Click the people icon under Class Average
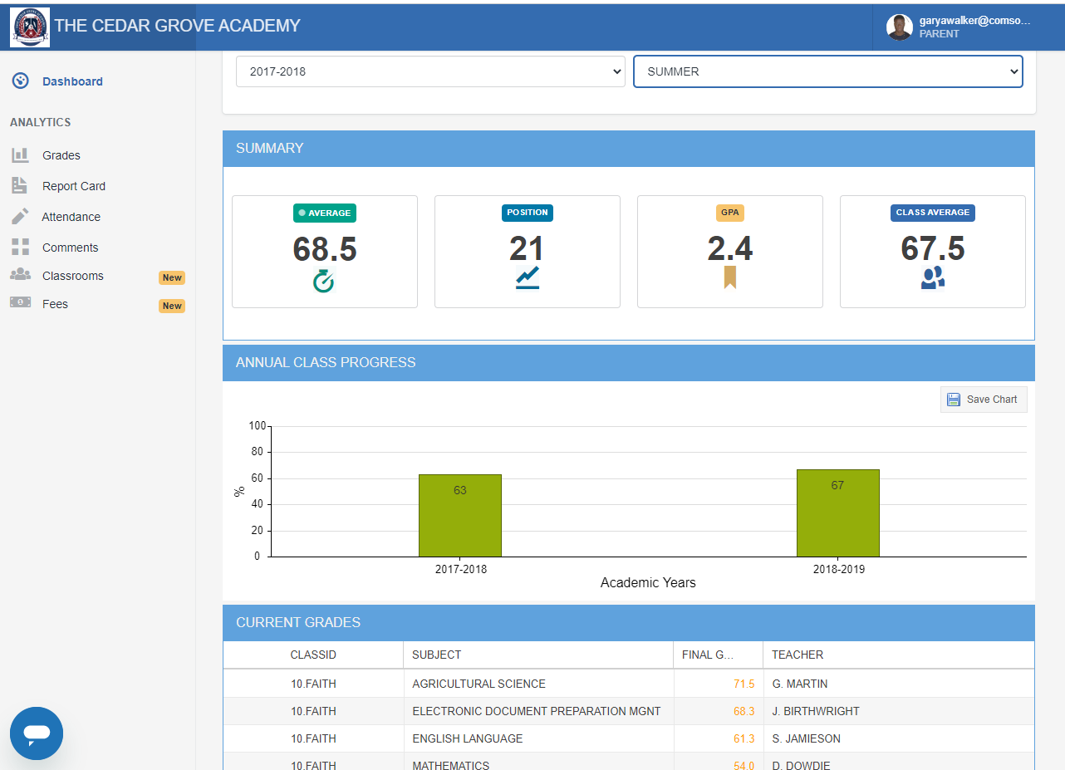Viewport: 1065px width, 770px height. (x=933, y=277)
